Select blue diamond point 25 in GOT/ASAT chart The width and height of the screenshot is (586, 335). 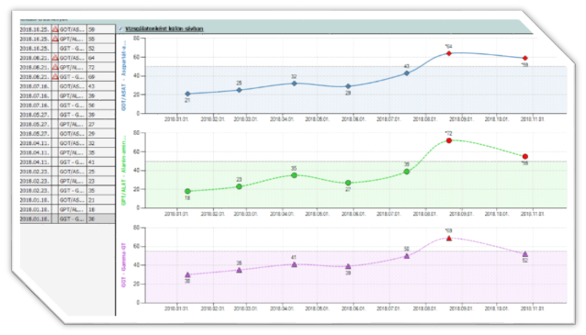click(x=239, y=90)
